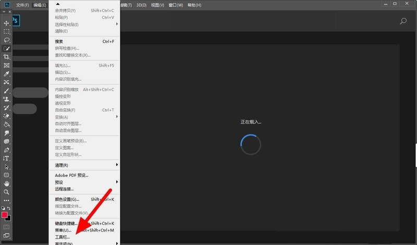The width and height of the screenshot is (417, 245).
Task: Select the Quick Selection tool
Action: click(6, 48)
